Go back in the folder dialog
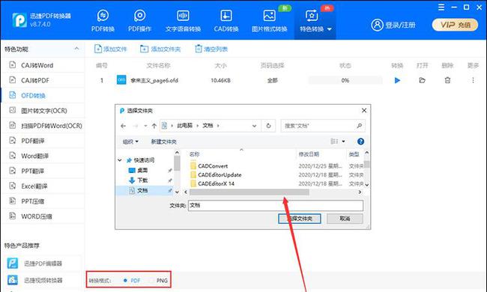Image resolution: width=487 pixels, height=292 pixels. tap(124, 126)
